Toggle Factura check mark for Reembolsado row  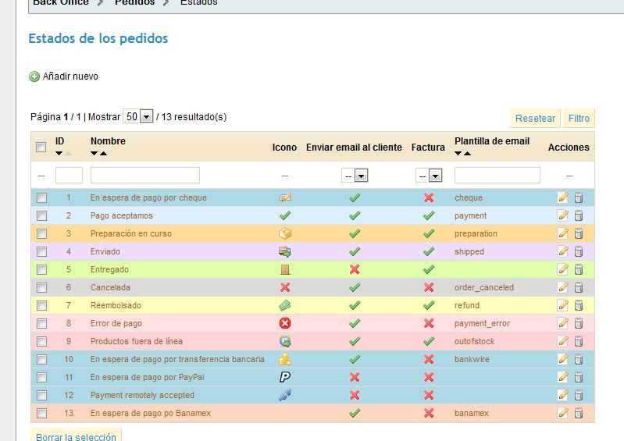point(429,305)
